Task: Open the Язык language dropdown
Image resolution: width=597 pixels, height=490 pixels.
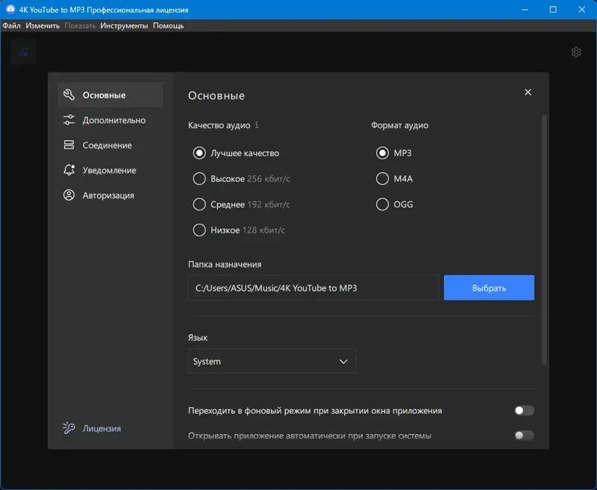Action: 272,361
